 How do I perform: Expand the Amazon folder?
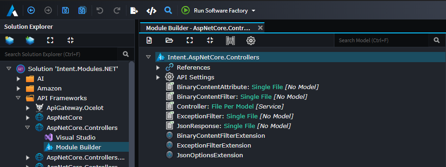coord(19,89)
